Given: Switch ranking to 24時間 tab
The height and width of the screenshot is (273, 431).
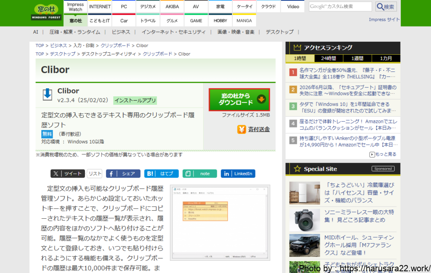Looking at the screenshot, I should 329,58.
